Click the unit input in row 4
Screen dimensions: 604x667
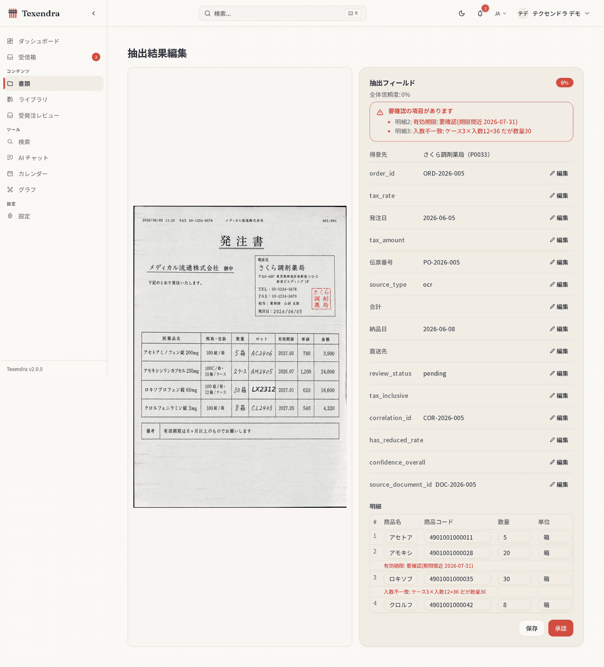click(x=555, y=605)
